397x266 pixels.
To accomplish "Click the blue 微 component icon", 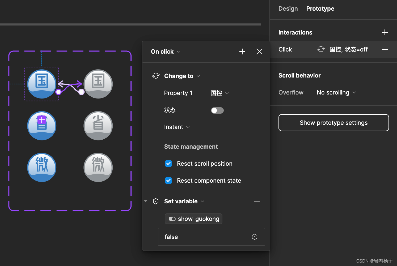I will (42, 167).
